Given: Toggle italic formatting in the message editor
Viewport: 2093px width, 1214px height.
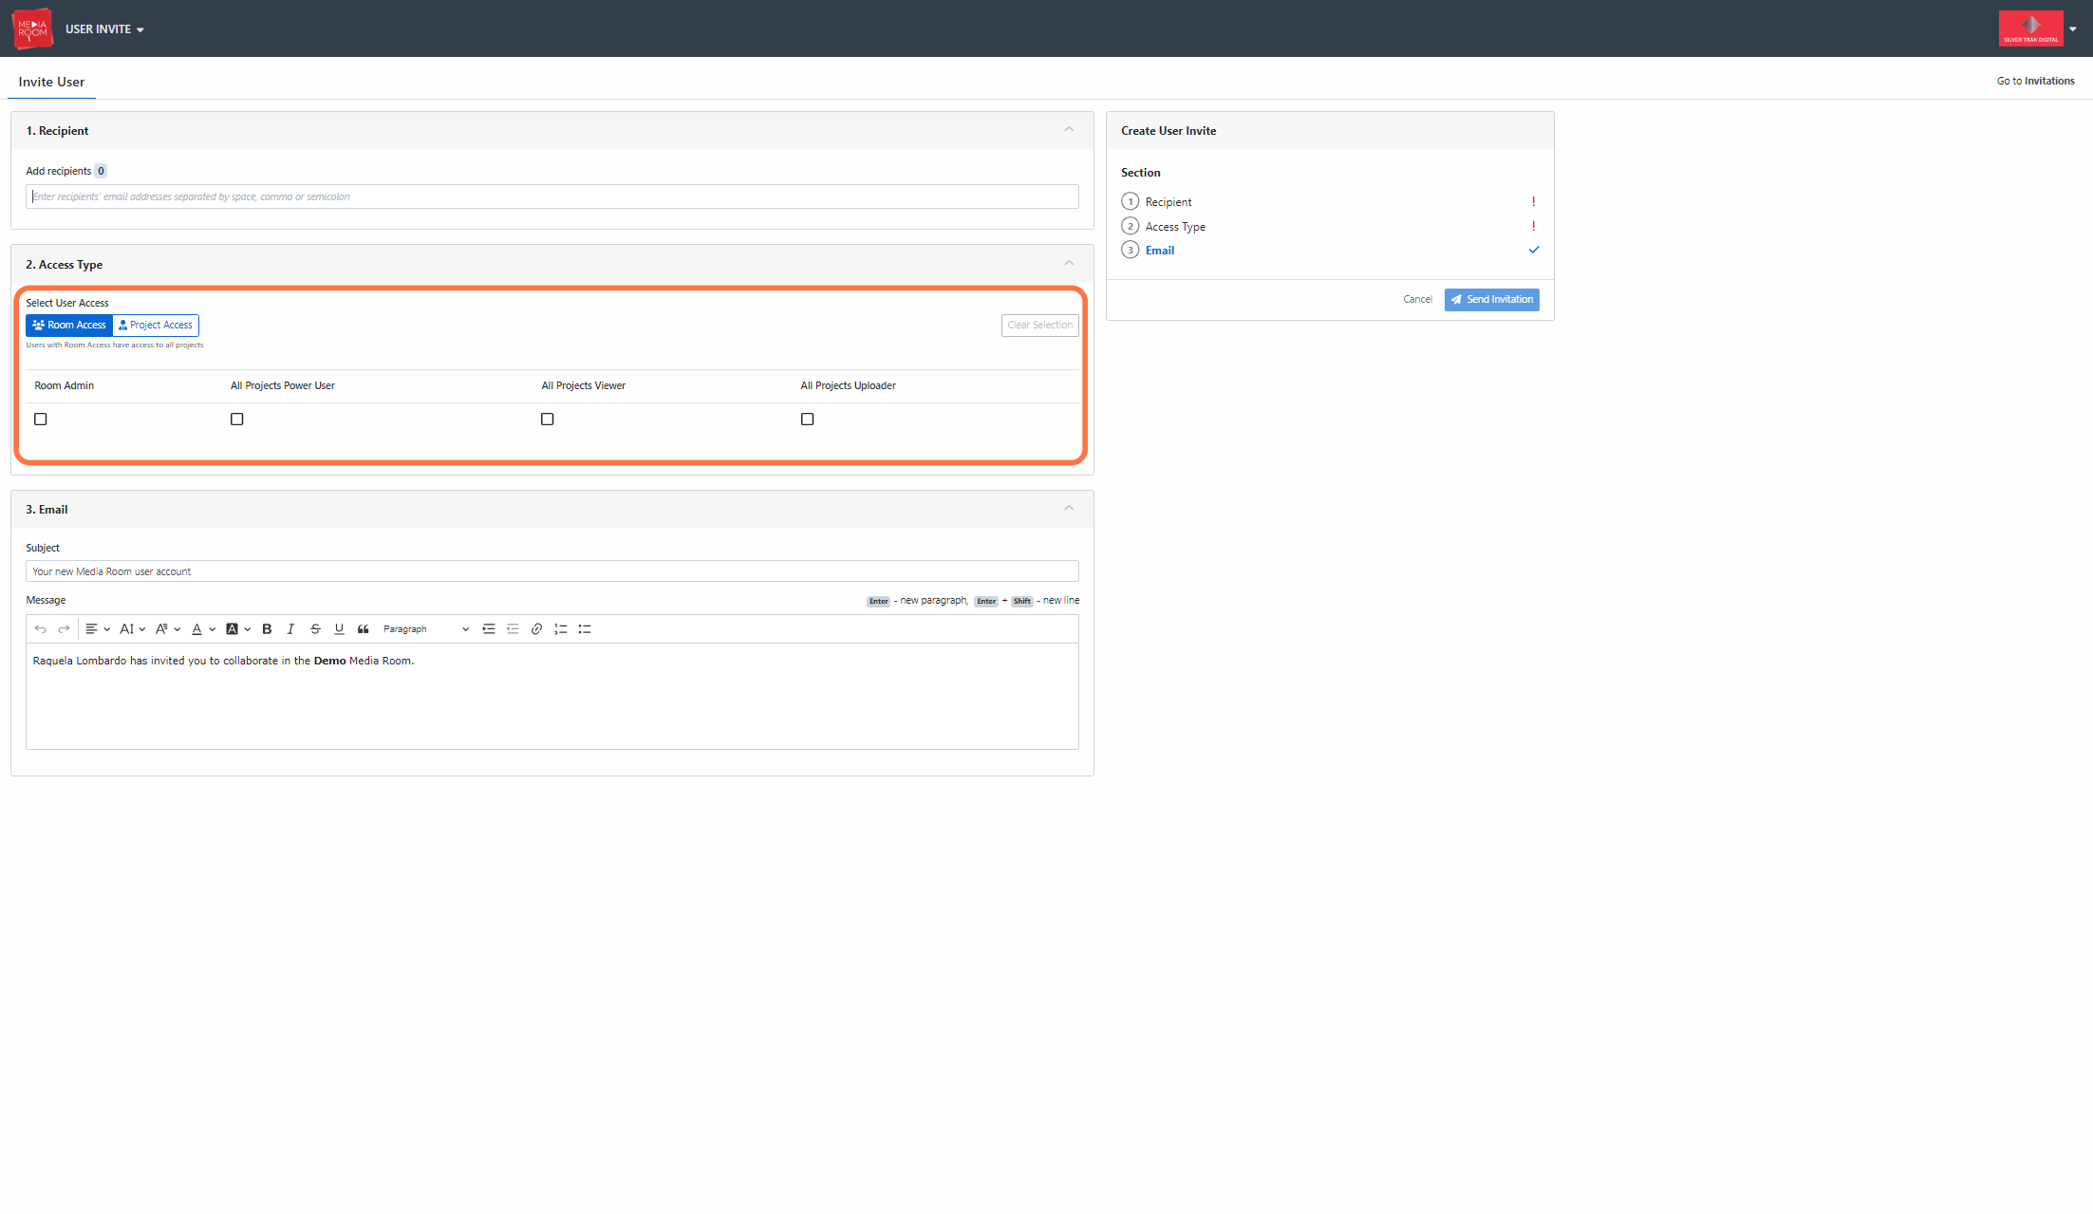Looking at the screenshot, I should tap(290, 629).
